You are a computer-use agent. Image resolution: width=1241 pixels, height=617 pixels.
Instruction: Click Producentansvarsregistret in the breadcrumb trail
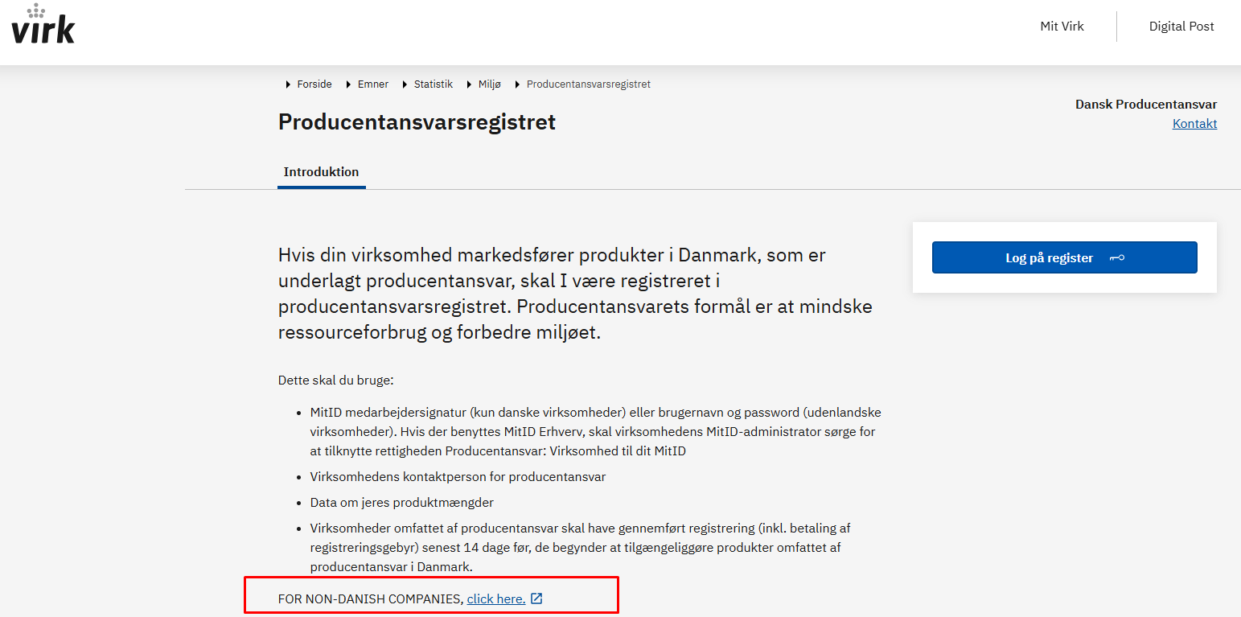tap(588, 84)
